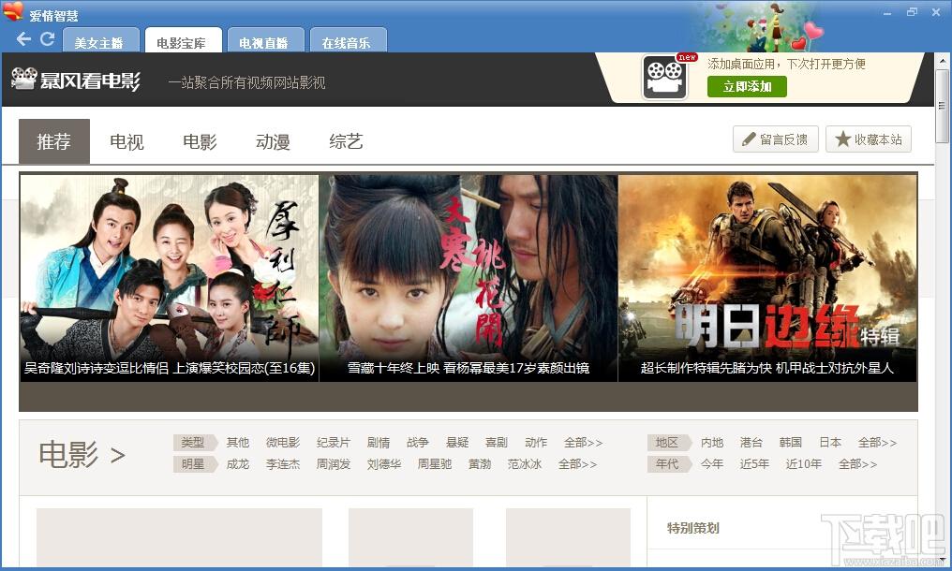The image size is (952, 571).
Task: Expand all regions with 全部>> in 地区 row
Action: [877, 443]
